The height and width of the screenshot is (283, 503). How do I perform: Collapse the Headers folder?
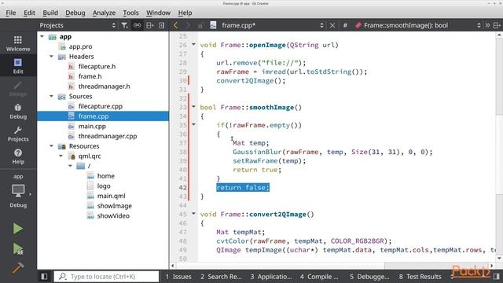pyautogui.click(x=51, y=57)
